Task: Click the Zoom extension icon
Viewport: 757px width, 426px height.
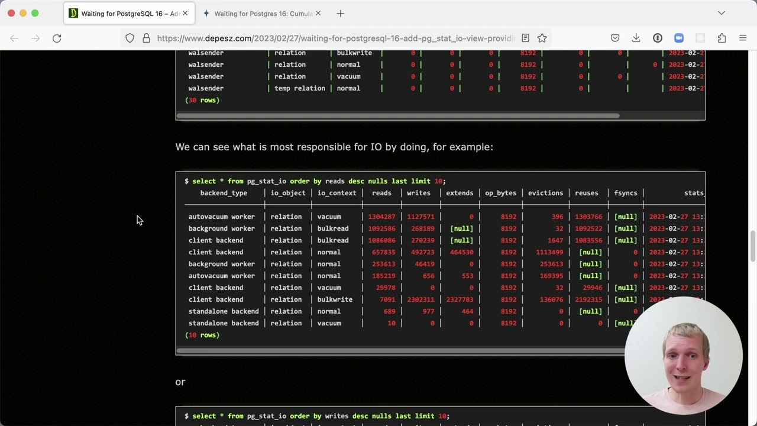Action: pyautogui.click(x=679, y=38)
